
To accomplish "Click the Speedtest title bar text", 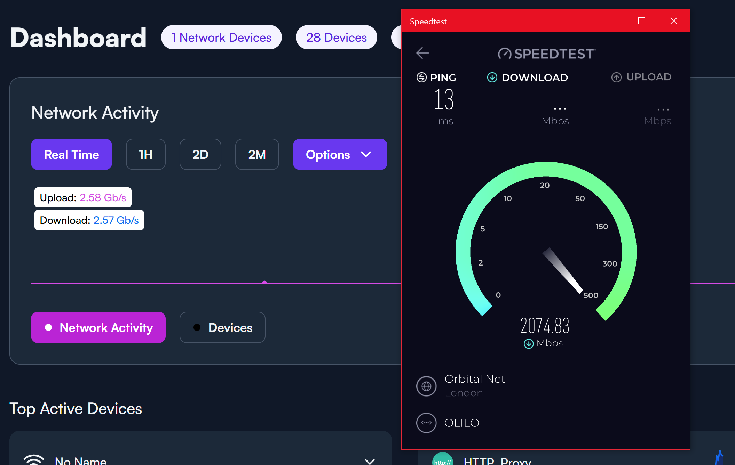I will click(x=428, y=22).
